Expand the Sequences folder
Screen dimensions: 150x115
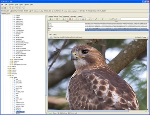click(x=10, y=61)
